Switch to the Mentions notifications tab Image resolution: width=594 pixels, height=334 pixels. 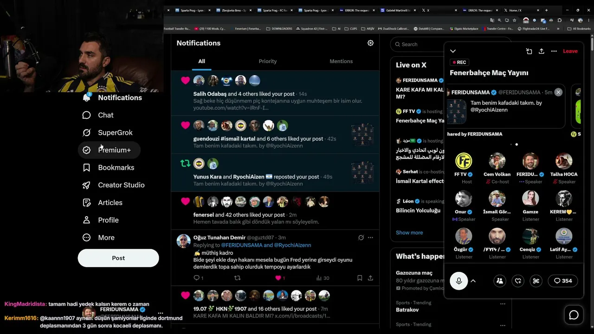[x=341, y=61]
